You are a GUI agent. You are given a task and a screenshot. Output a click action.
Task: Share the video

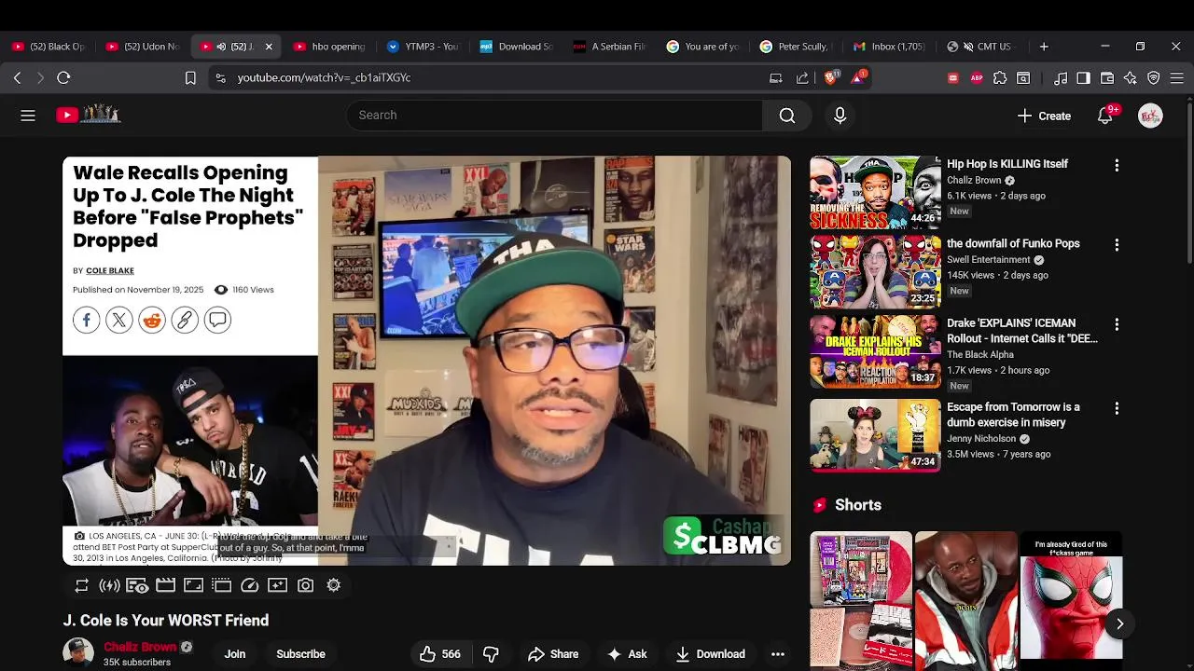click(553, 654)
